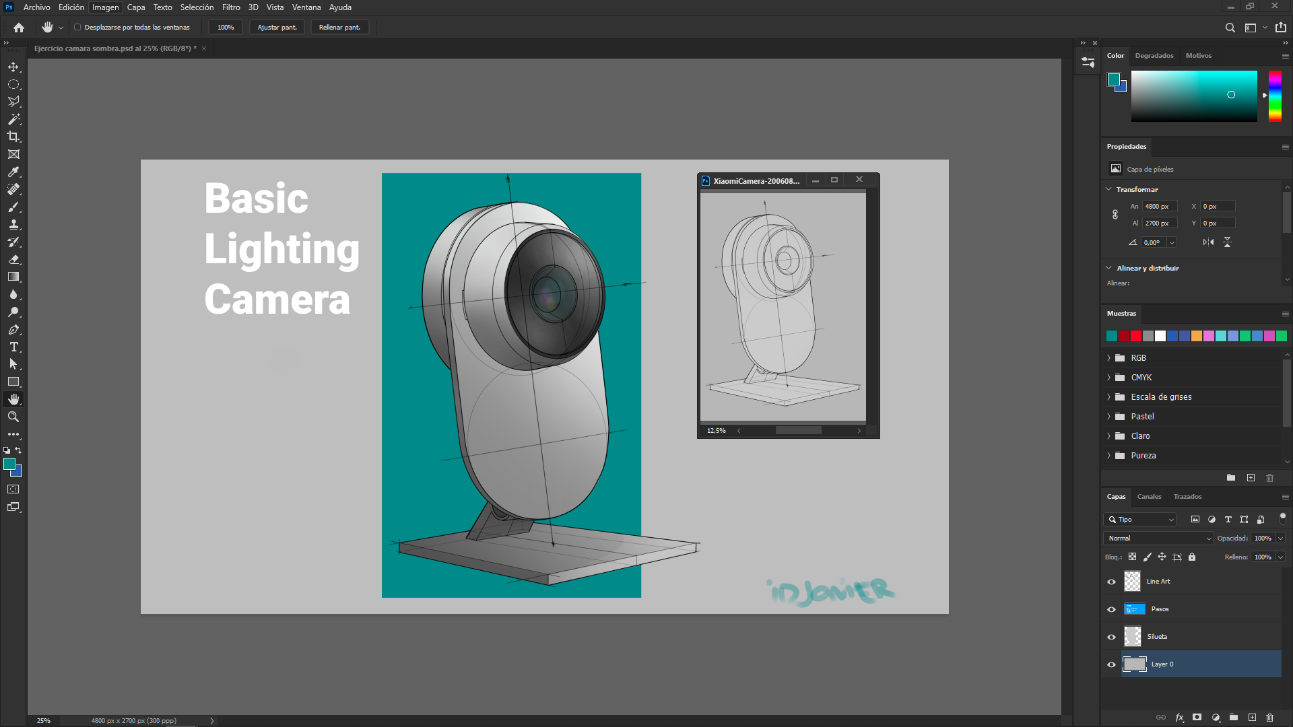Open the Filtro menu
The height and width of the screenshot is (727, 1293).
coord(231,7)
